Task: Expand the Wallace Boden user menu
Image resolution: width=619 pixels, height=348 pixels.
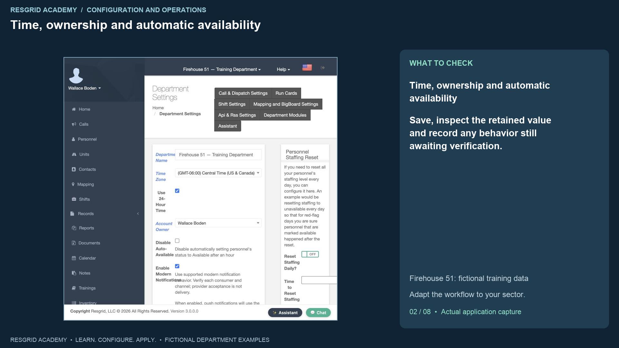Action: click(84, 88)
